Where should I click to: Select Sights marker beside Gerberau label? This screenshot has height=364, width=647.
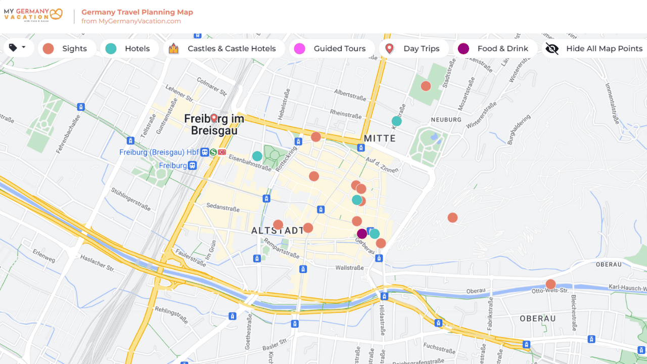tap(381, 243)
